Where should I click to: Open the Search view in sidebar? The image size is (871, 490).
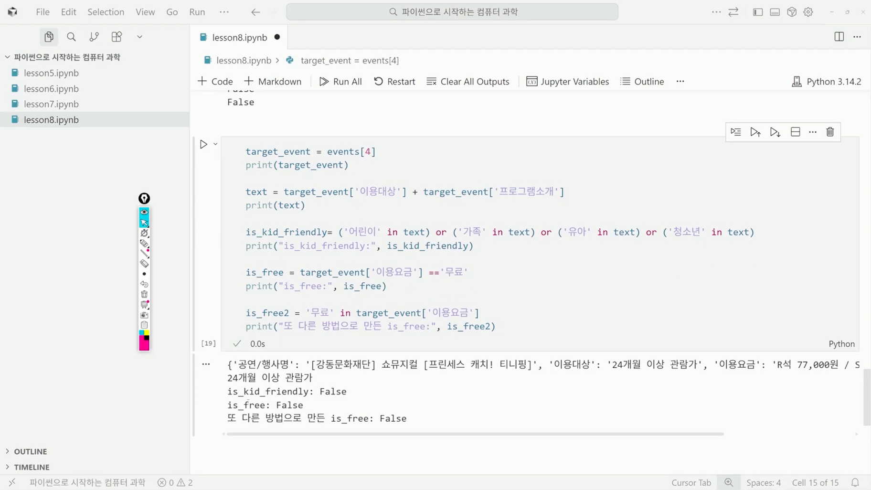point(71,37)
